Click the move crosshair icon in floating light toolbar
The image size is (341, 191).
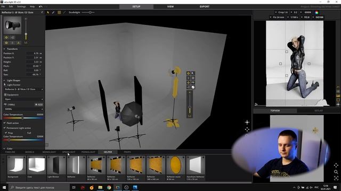(x=188, y=83)
